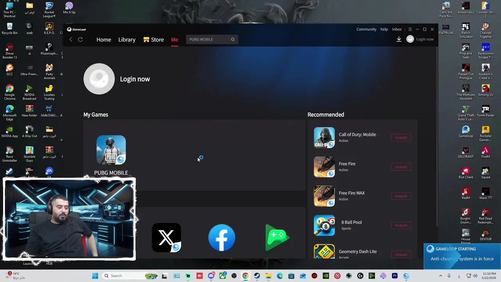501x282 pixels.
Task: Open the Store tab
Action: (153, 40)
